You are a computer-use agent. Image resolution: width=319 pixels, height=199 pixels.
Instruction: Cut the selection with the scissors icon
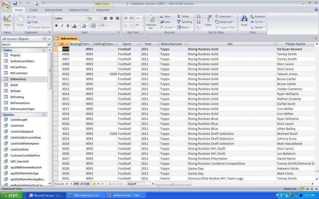[x=31, y=17]
